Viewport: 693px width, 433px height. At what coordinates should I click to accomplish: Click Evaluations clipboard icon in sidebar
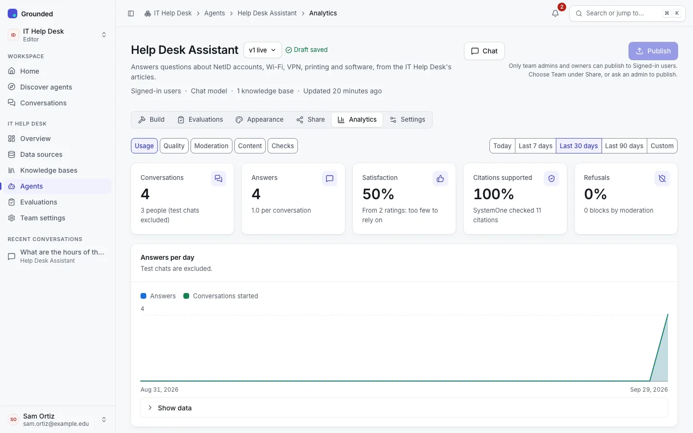click(x=12, y=202)
